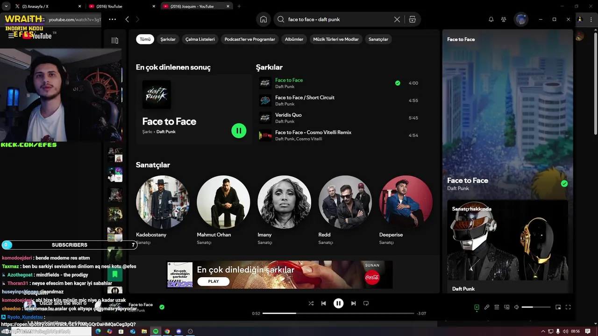
Task: Select Müzik Türleri ve Modlar chip
Action: click(336, 39)
